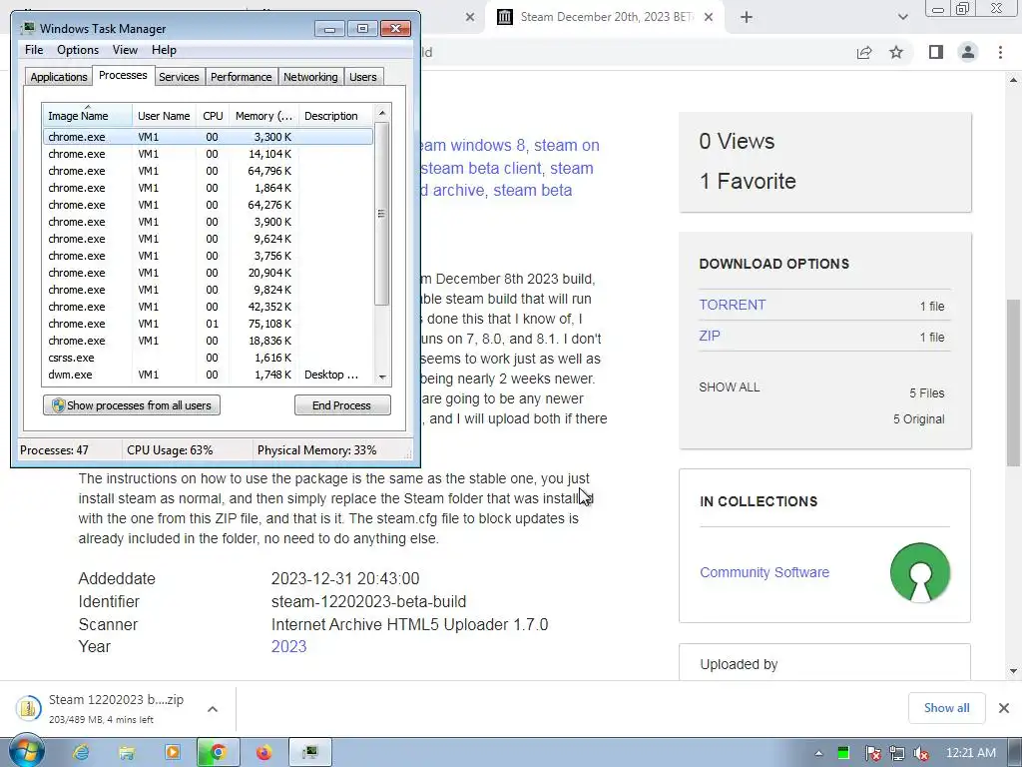Open the 2023 year link
This screenshot has height=767, width=1022.
pos(288,646)
